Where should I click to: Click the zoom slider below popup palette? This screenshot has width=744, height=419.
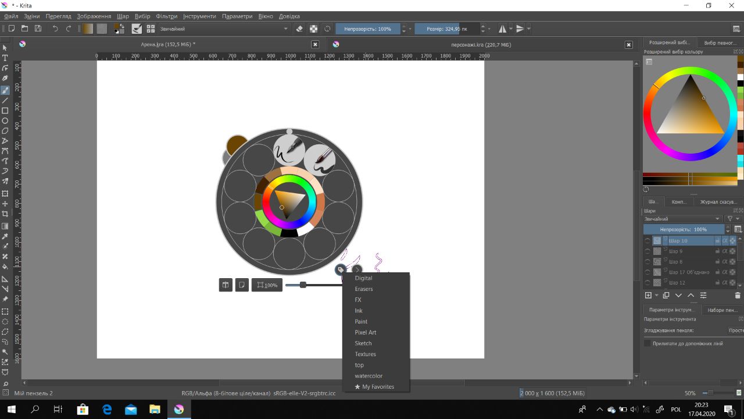tap(314, 285)
